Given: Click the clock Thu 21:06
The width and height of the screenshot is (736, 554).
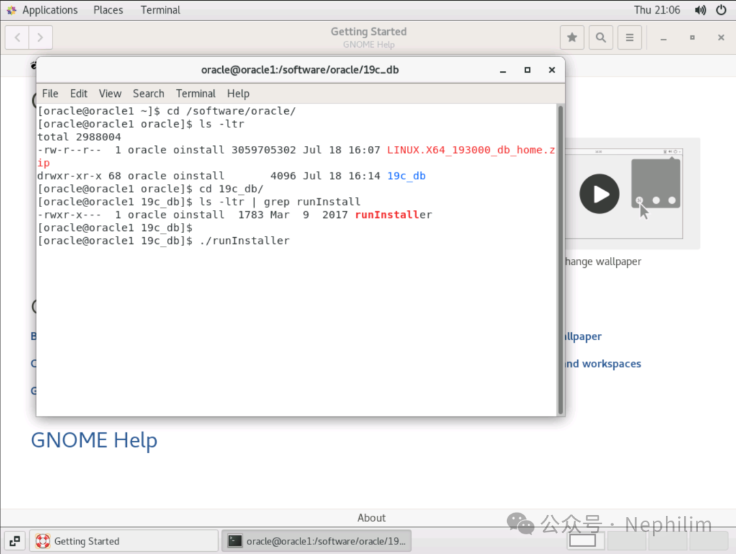Looking at the screenshot, I should [x=657, y=10].
